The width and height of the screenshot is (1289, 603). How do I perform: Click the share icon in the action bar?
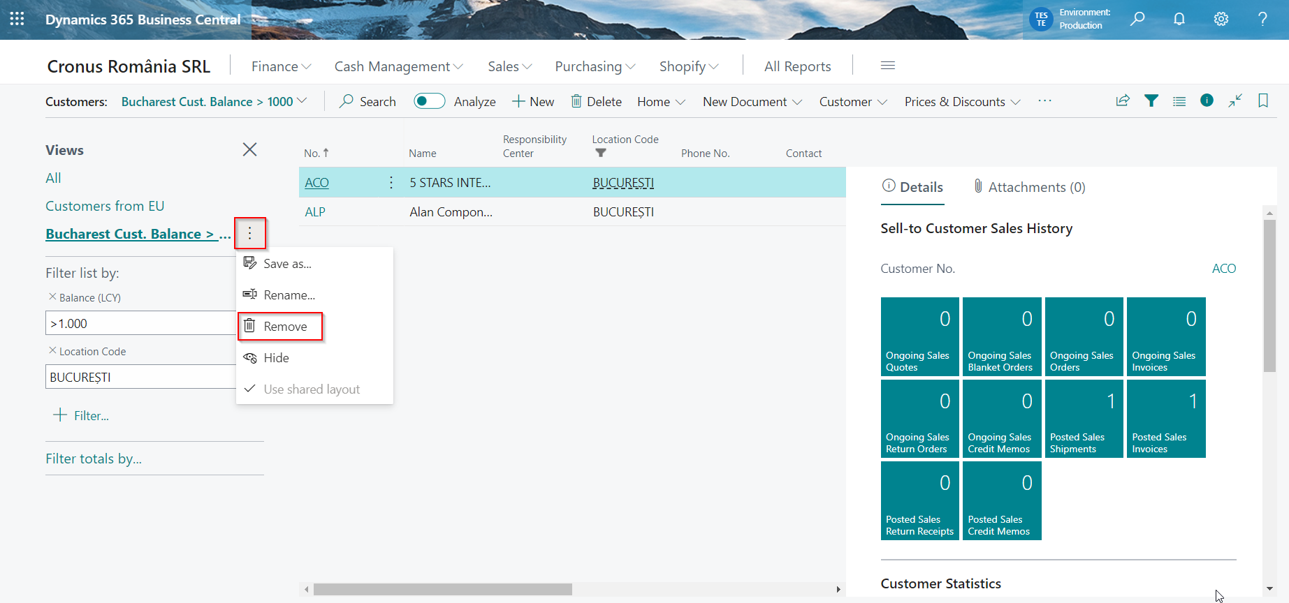coord(1123,100)
